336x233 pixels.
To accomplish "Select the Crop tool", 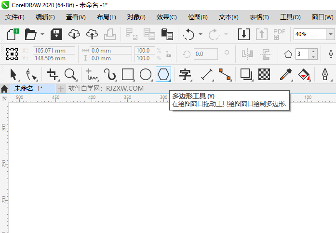I will click(x=53, y=74).
